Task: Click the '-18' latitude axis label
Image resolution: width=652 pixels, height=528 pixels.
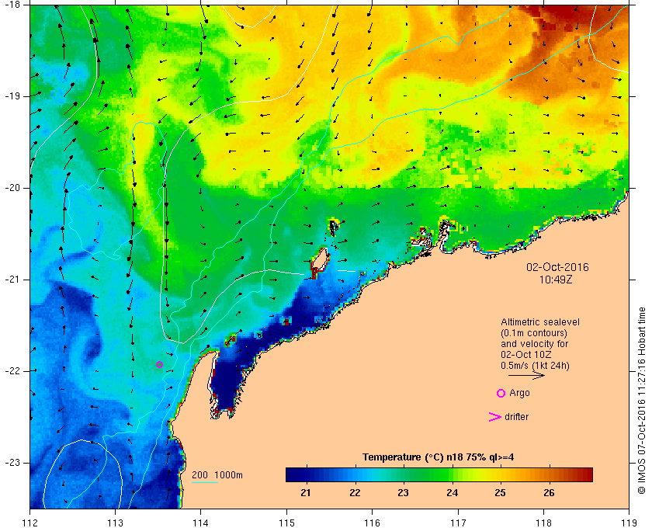Action: tap(12, 5)
